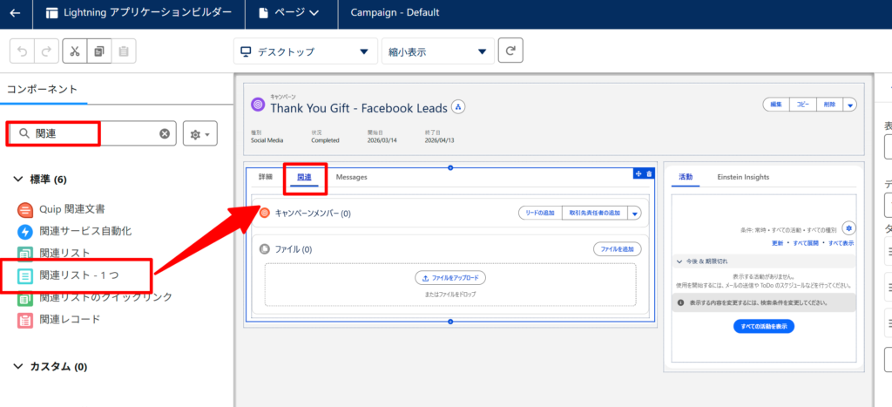The height and width of the screenshot is (407, 892).
Task: Switch to the 詳細 tab
Action: click(x=266, y=177)
